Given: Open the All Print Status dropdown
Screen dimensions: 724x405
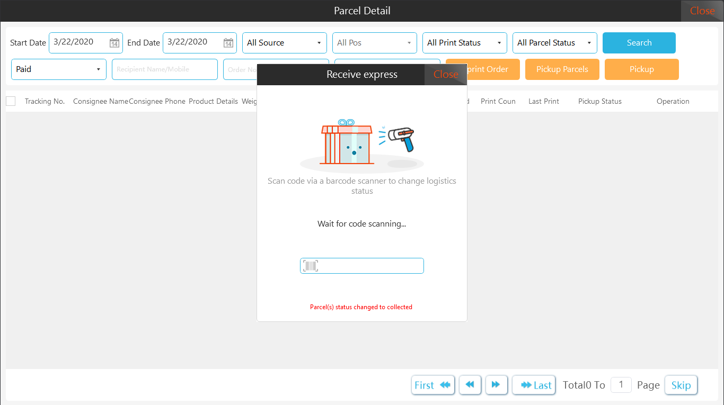Looking at the screenshot, I should pos(464,43).
